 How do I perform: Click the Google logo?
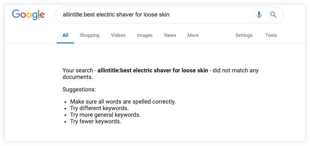point(28,15)
